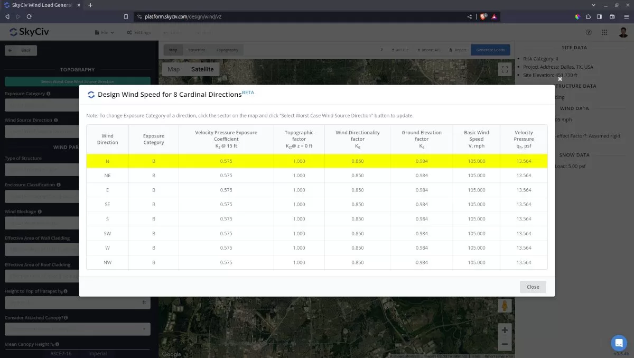Screen dimensions: 634x358
Task: Open the SkyCiv apps grid icon
Action: pyautogui.click(x=604, y=32)
